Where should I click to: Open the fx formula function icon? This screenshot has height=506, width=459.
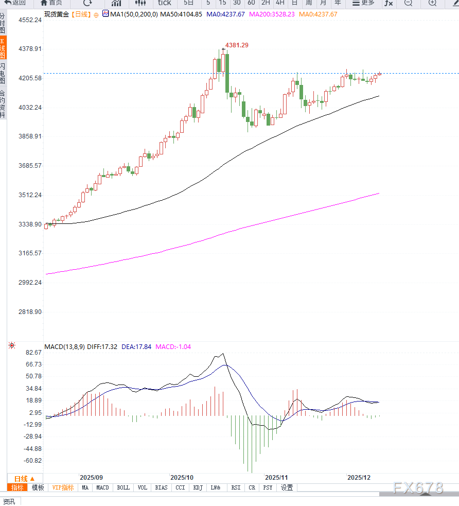[389, 3]
